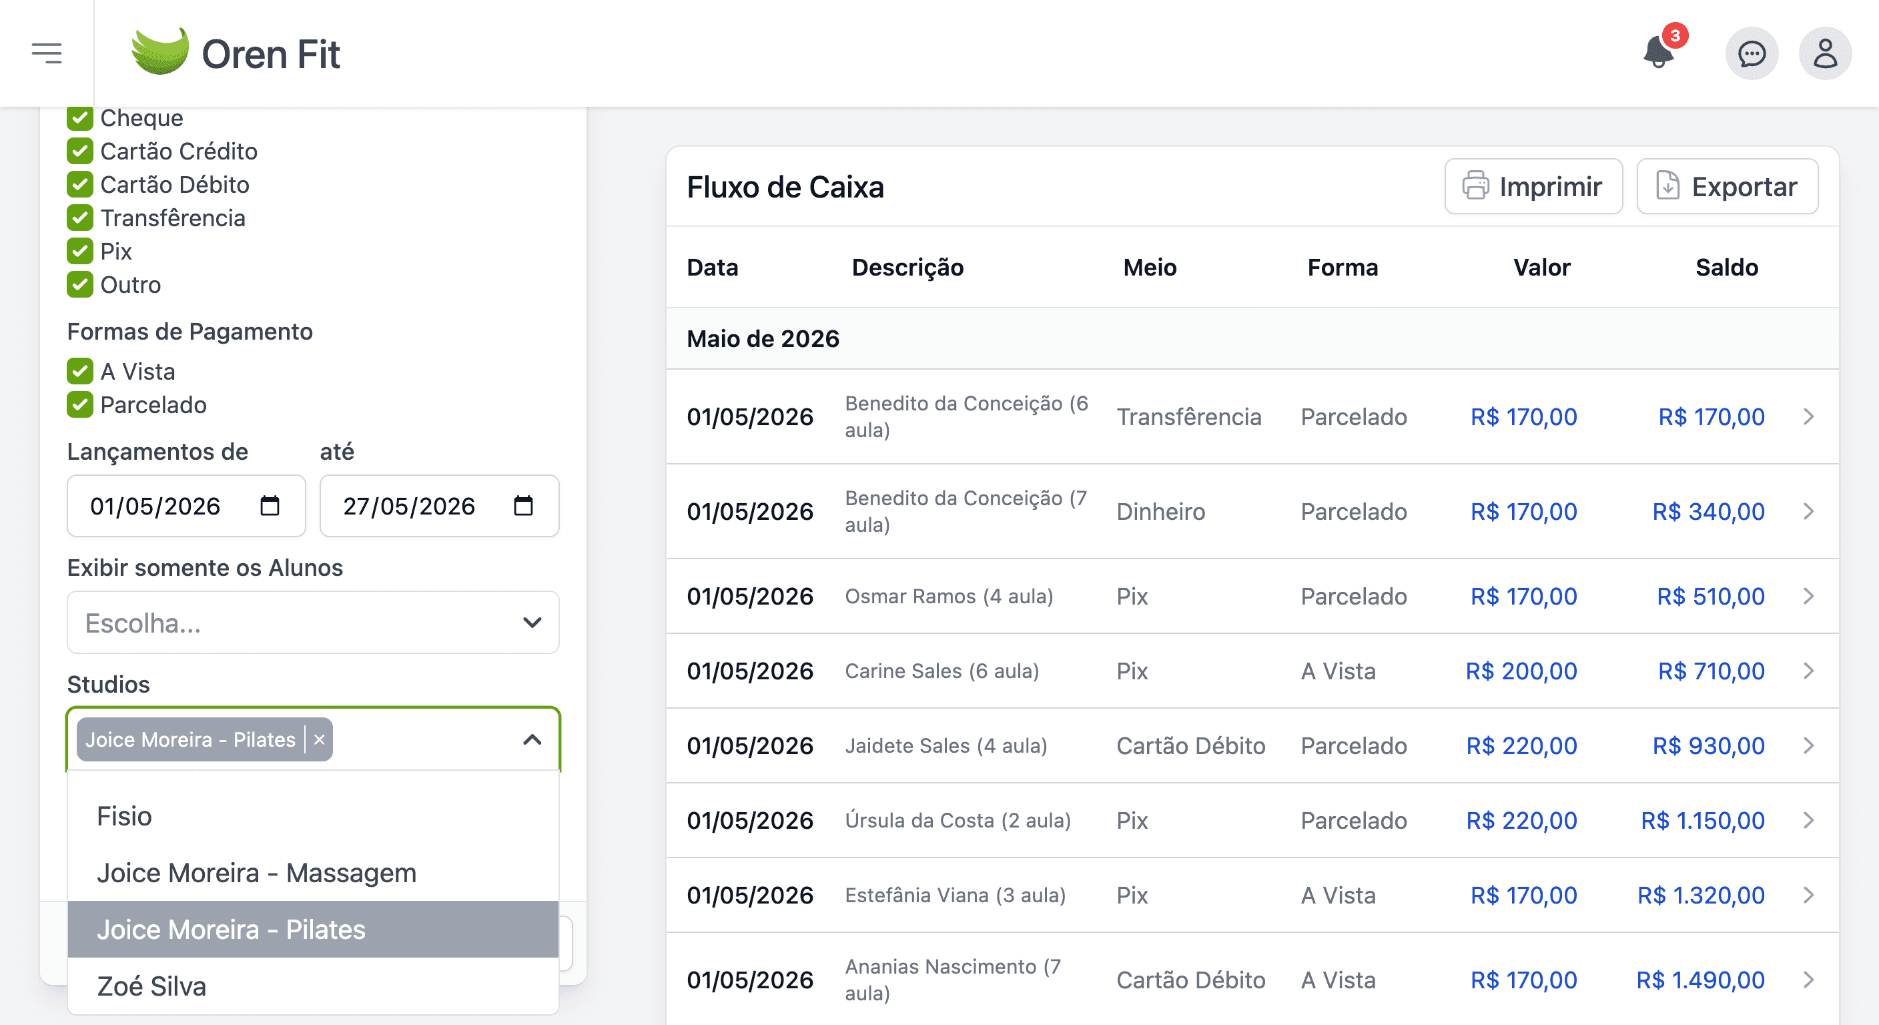Select Fisio from Studios list
Viewport: 1879px width, 1025px height.
point(313,816)
